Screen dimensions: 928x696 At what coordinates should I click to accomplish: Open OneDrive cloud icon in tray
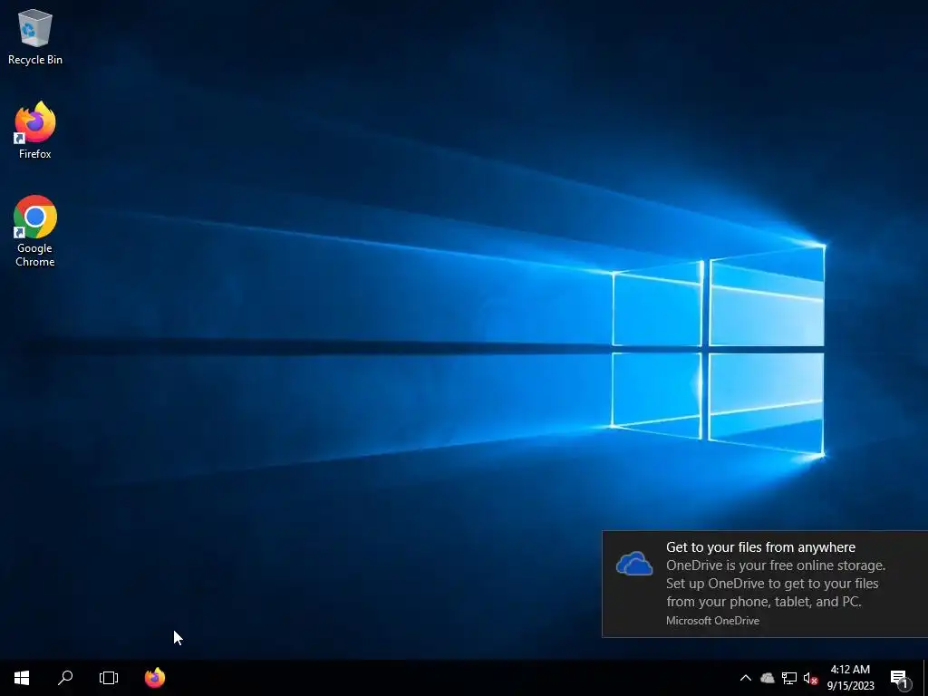coord(768,678)
